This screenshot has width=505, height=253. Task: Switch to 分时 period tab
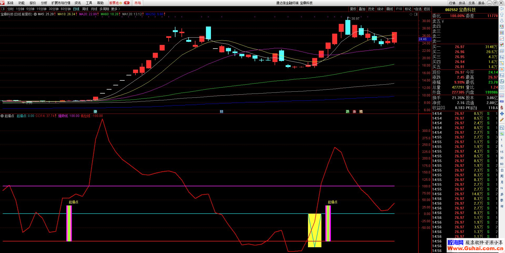(10, 9)
